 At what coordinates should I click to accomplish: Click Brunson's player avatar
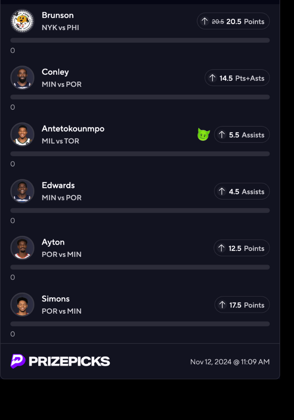(22, 21)
